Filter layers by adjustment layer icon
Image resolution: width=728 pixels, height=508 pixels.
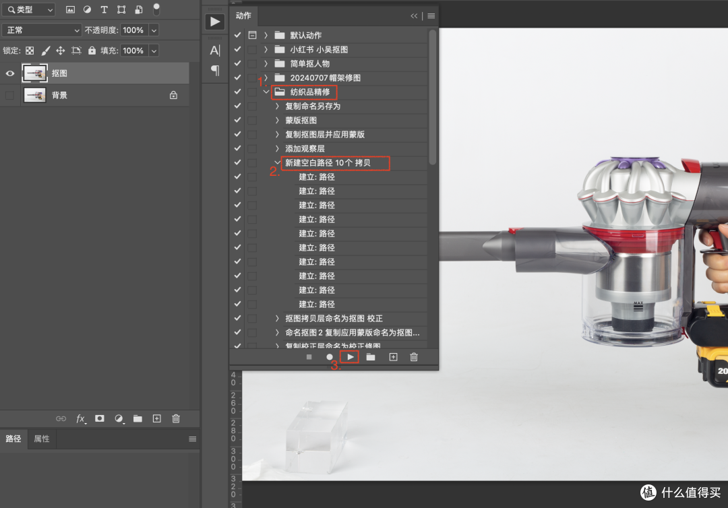(x=87, y=9)
